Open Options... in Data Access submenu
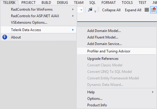157x109 pixels. 117,99
